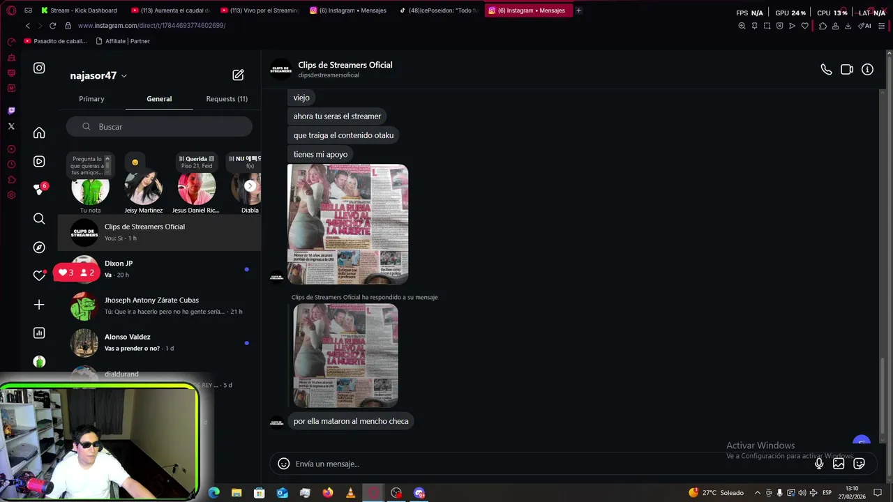Viewport: 893px width, 502px height.
Task: Switch to the IcePoseidon TikTok tab
Action: pos(438,10)
